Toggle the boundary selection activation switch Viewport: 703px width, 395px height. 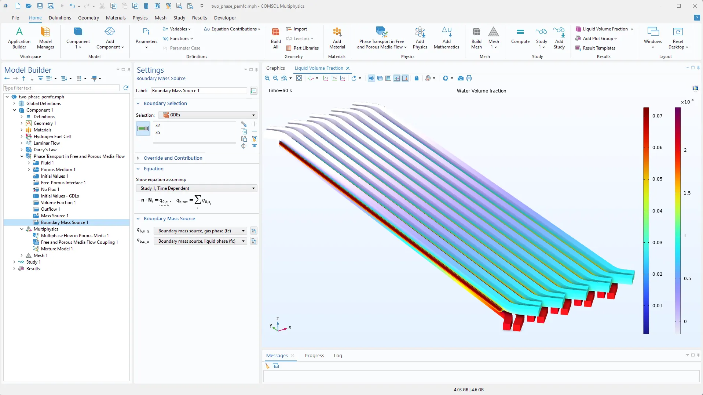click(143, 128)
